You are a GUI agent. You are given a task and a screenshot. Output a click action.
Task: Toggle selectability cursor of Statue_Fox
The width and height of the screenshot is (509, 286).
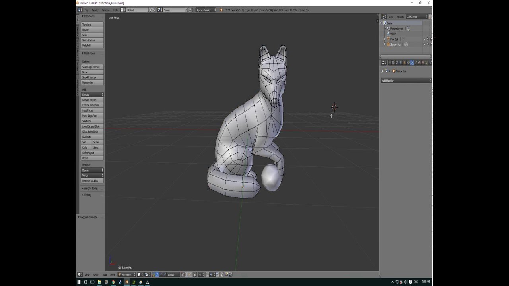(428, 44)
